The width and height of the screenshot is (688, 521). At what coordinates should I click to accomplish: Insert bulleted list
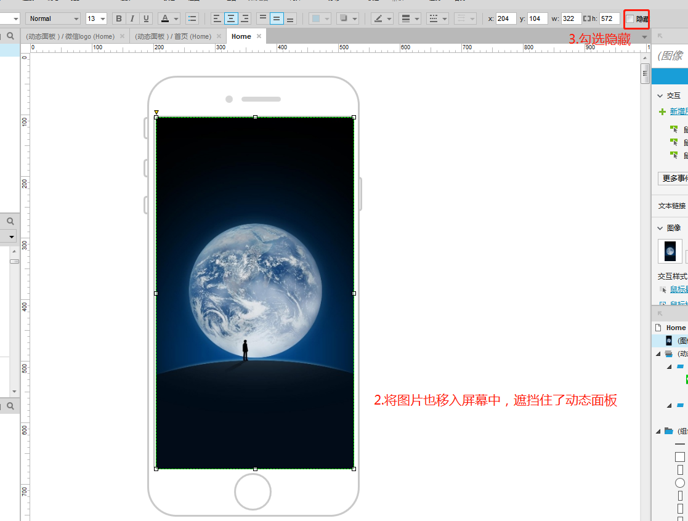click(192, 18)
